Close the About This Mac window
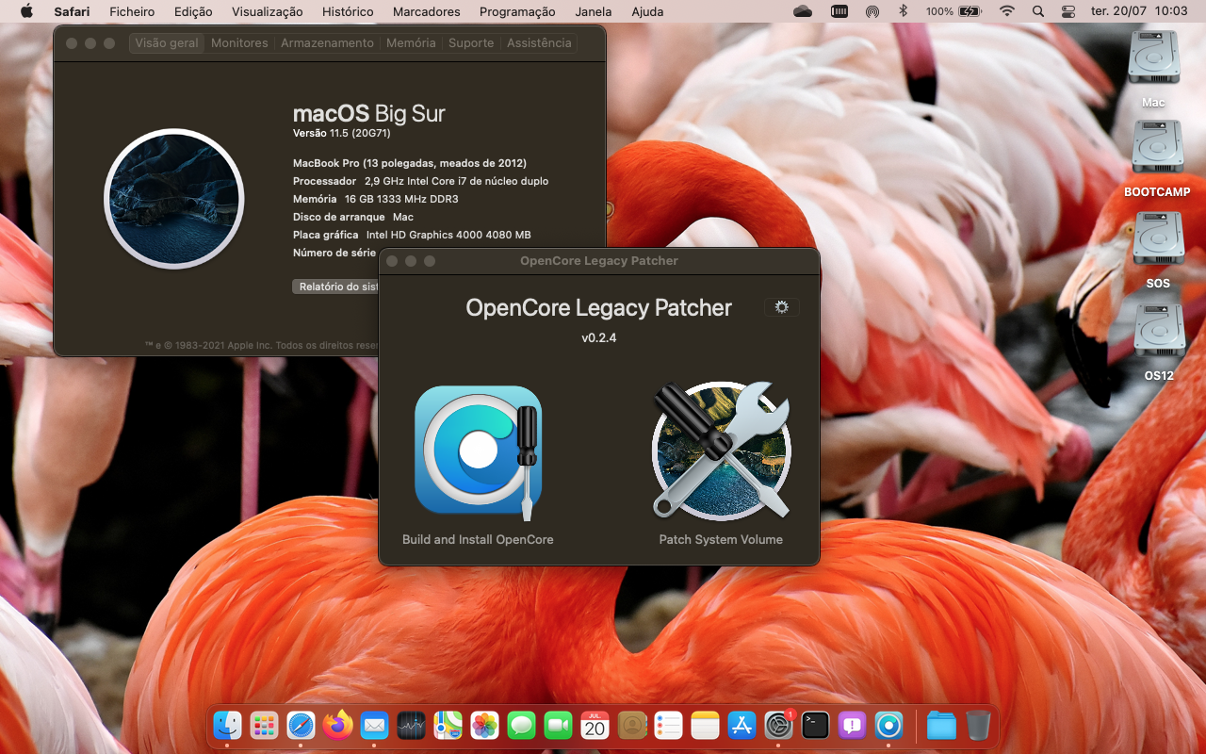Screen dimensions: 1206x754 (x=72, y=43)
